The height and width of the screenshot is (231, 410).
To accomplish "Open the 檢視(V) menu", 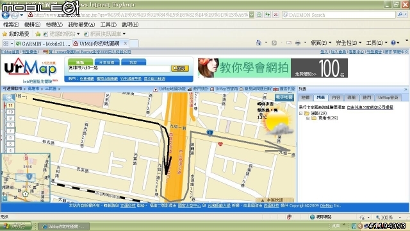I will [x=54, y=24].
